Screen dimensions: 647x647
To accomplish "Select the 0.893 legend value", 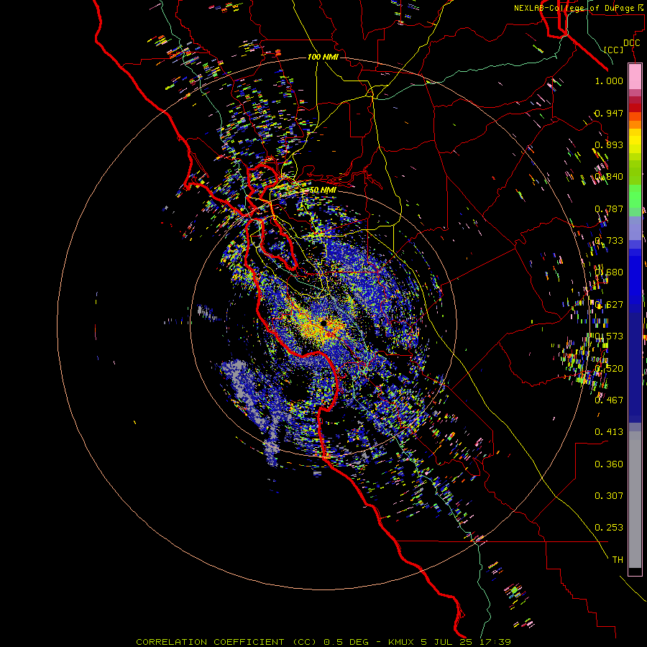I will (x=609, y=144).
